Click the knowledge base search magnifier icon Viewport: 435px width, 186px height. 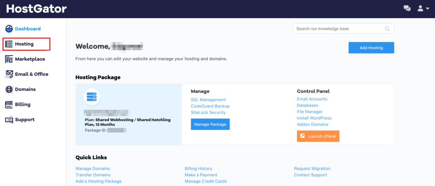click(387, 29)
